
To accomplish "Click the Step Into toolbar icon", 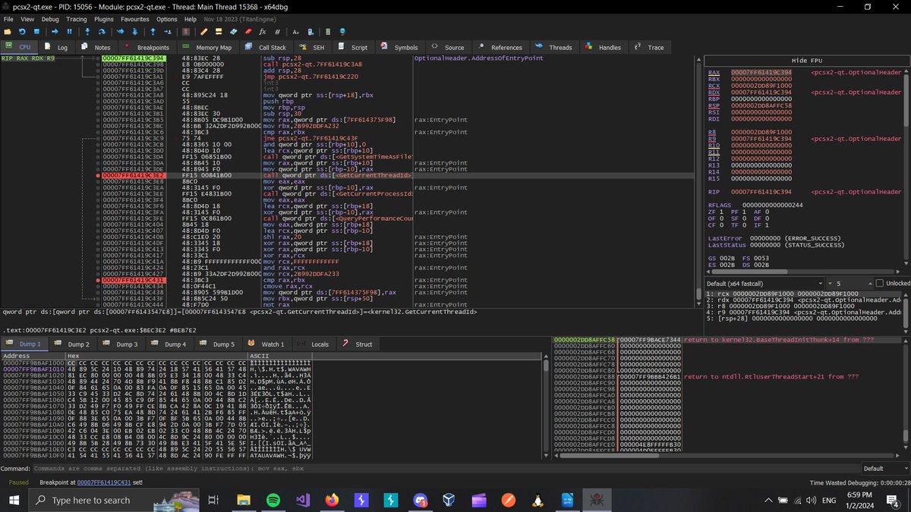I will point(87,32).
